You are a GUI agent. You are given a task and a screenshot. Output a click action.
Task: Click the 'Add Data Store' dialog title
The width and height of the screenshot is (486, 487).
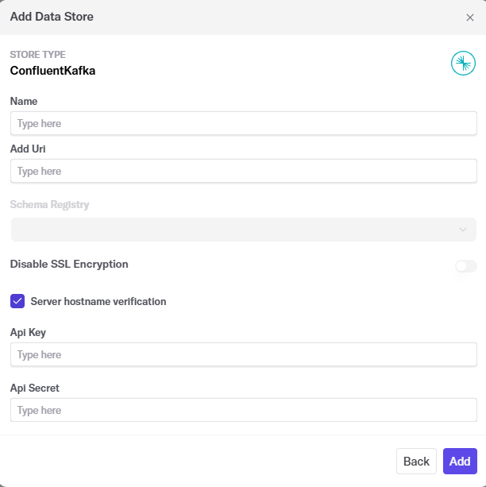coord(52,17)
